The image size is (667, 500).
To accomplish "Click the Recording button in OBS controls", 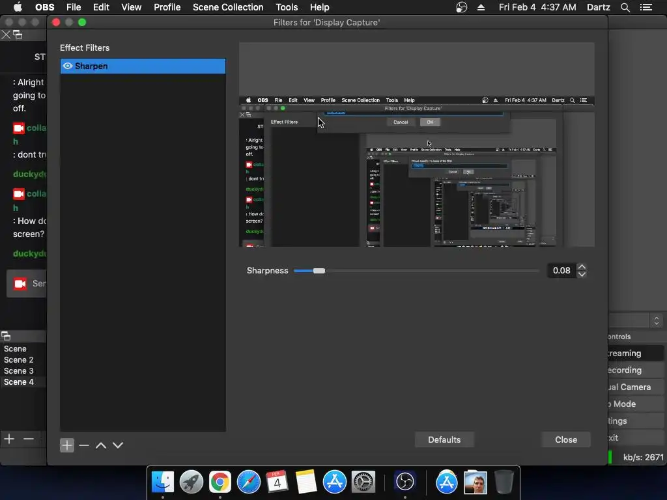I will pos(636,370).
